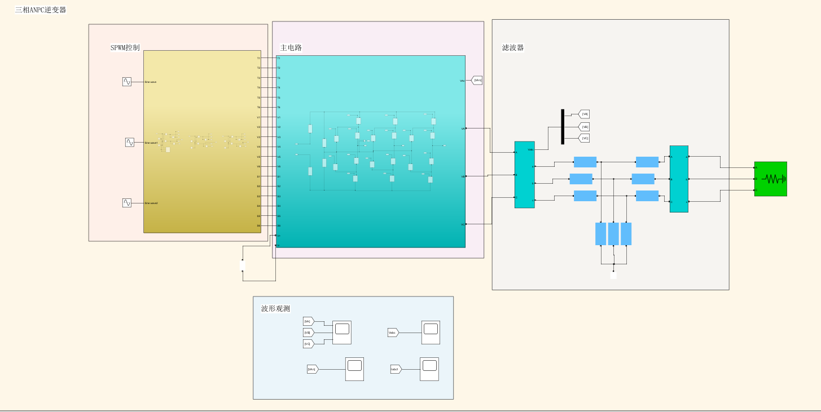This screenshot has width=821, height=412.
Task: Click the 三相ANPC逆变器 title annotation
Action: pyautogui.click(x=41, y=9)
